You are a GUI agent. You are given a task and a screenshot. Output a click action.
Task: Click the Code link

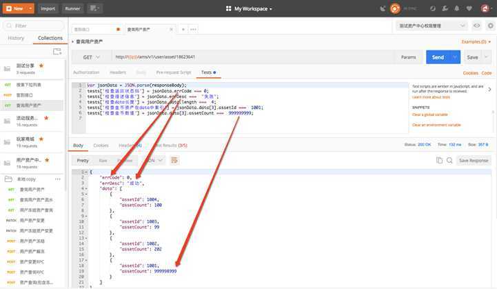[487, 73]
